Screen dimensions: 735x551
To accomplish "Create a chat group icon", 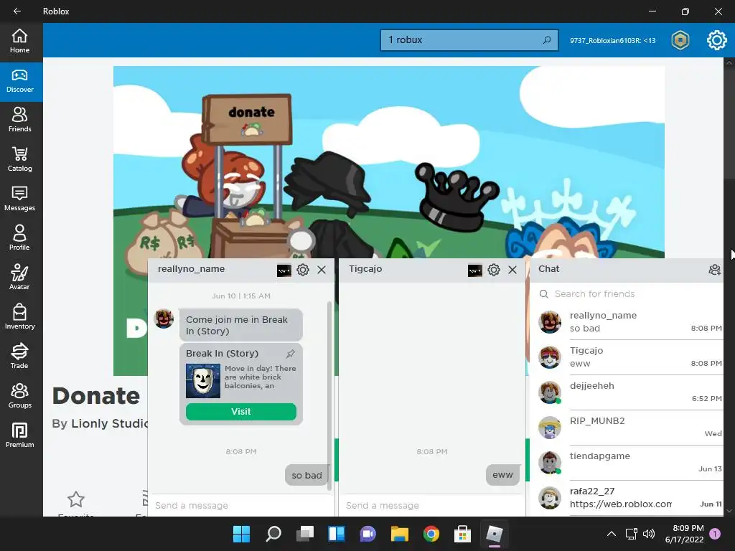I will (714, 270).
